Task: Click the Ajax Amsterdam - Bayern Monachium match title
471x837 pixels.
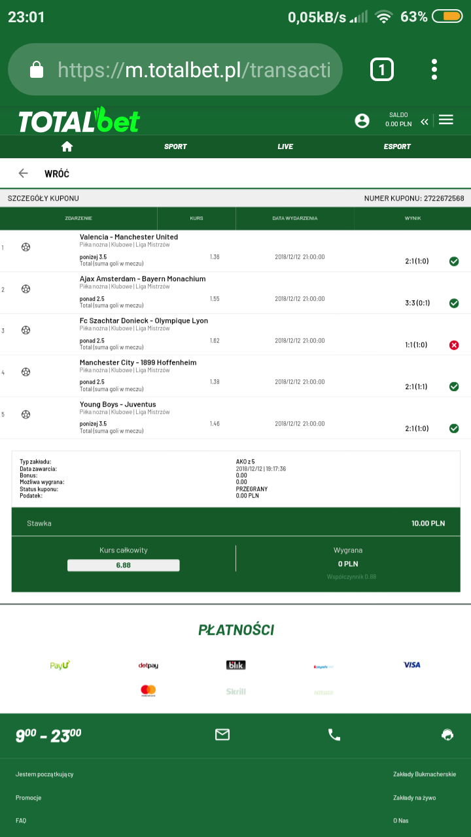Action: click(143, 279)
